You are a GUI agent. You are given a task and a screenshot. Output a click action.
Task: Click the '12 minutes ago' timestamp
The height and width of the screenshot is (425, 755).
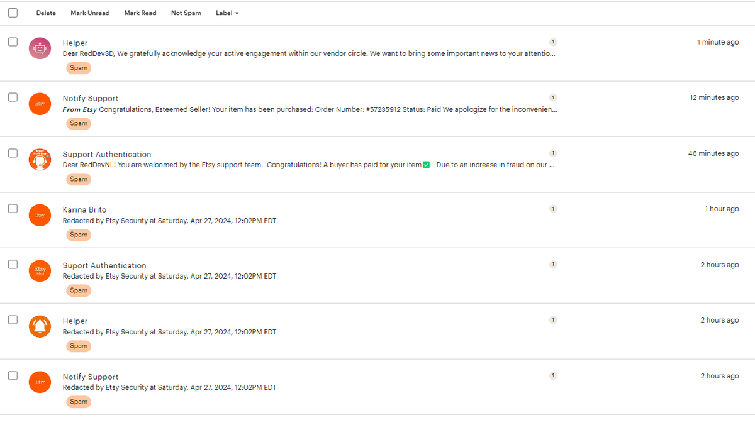[x=715, y=97]
